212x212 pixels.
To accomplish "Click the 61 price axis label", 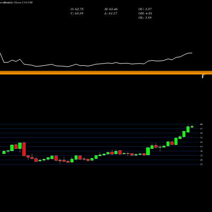I will click(201, 128).
